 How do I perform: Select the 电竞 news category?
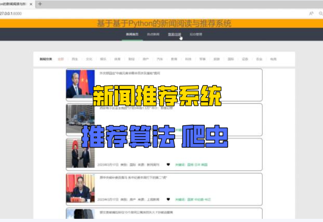click(x=273, y=59)
